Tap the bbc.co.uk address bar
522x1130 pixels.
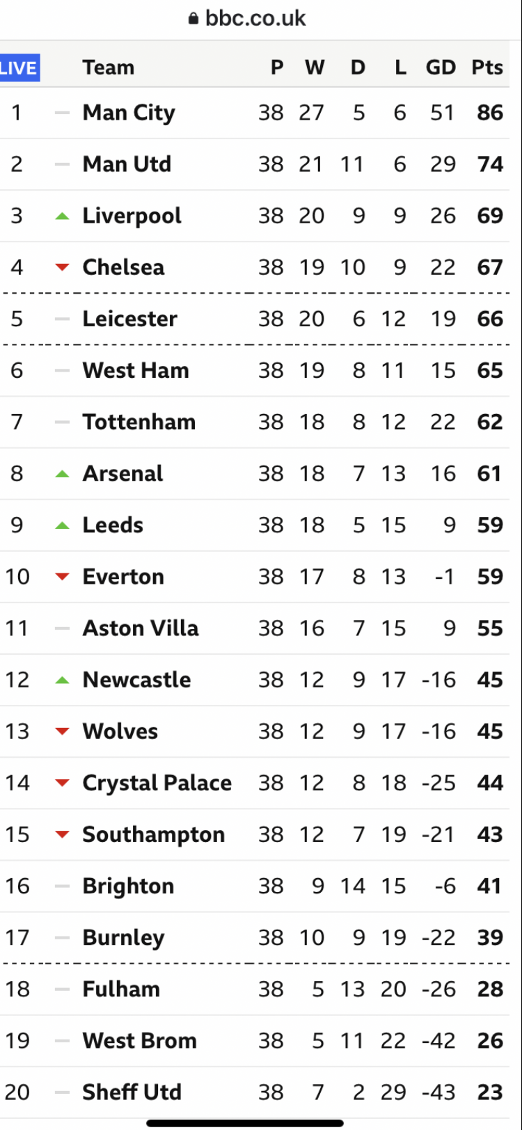click(x=247, y=18)
